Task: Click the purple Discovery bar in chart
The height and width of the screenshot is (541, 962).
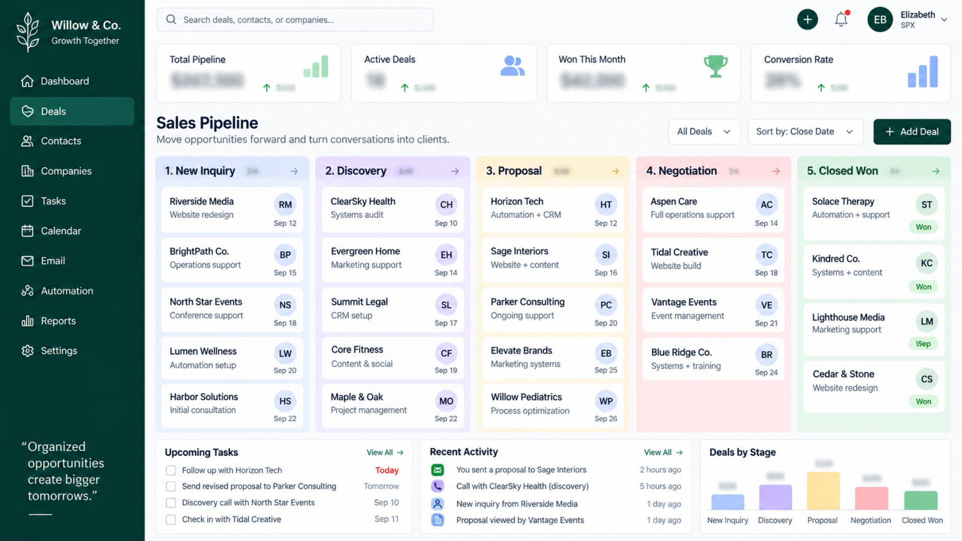Action: click(775, 497)
